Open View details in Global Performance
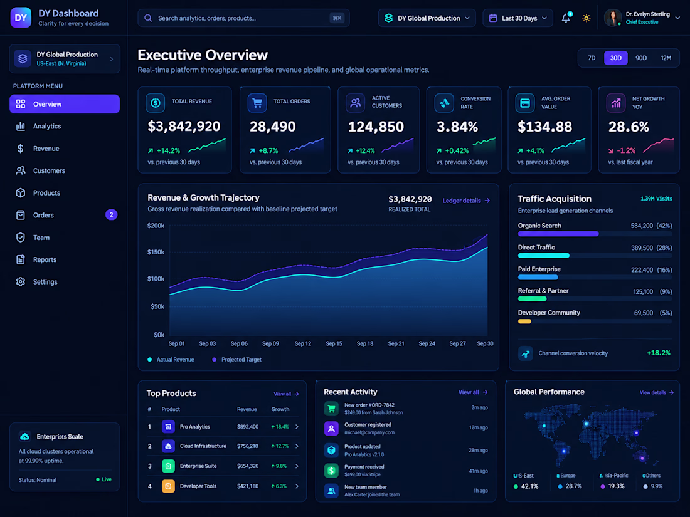Image resolution: width=690 pixels, height=517 pixels. (x=656, y=392)
